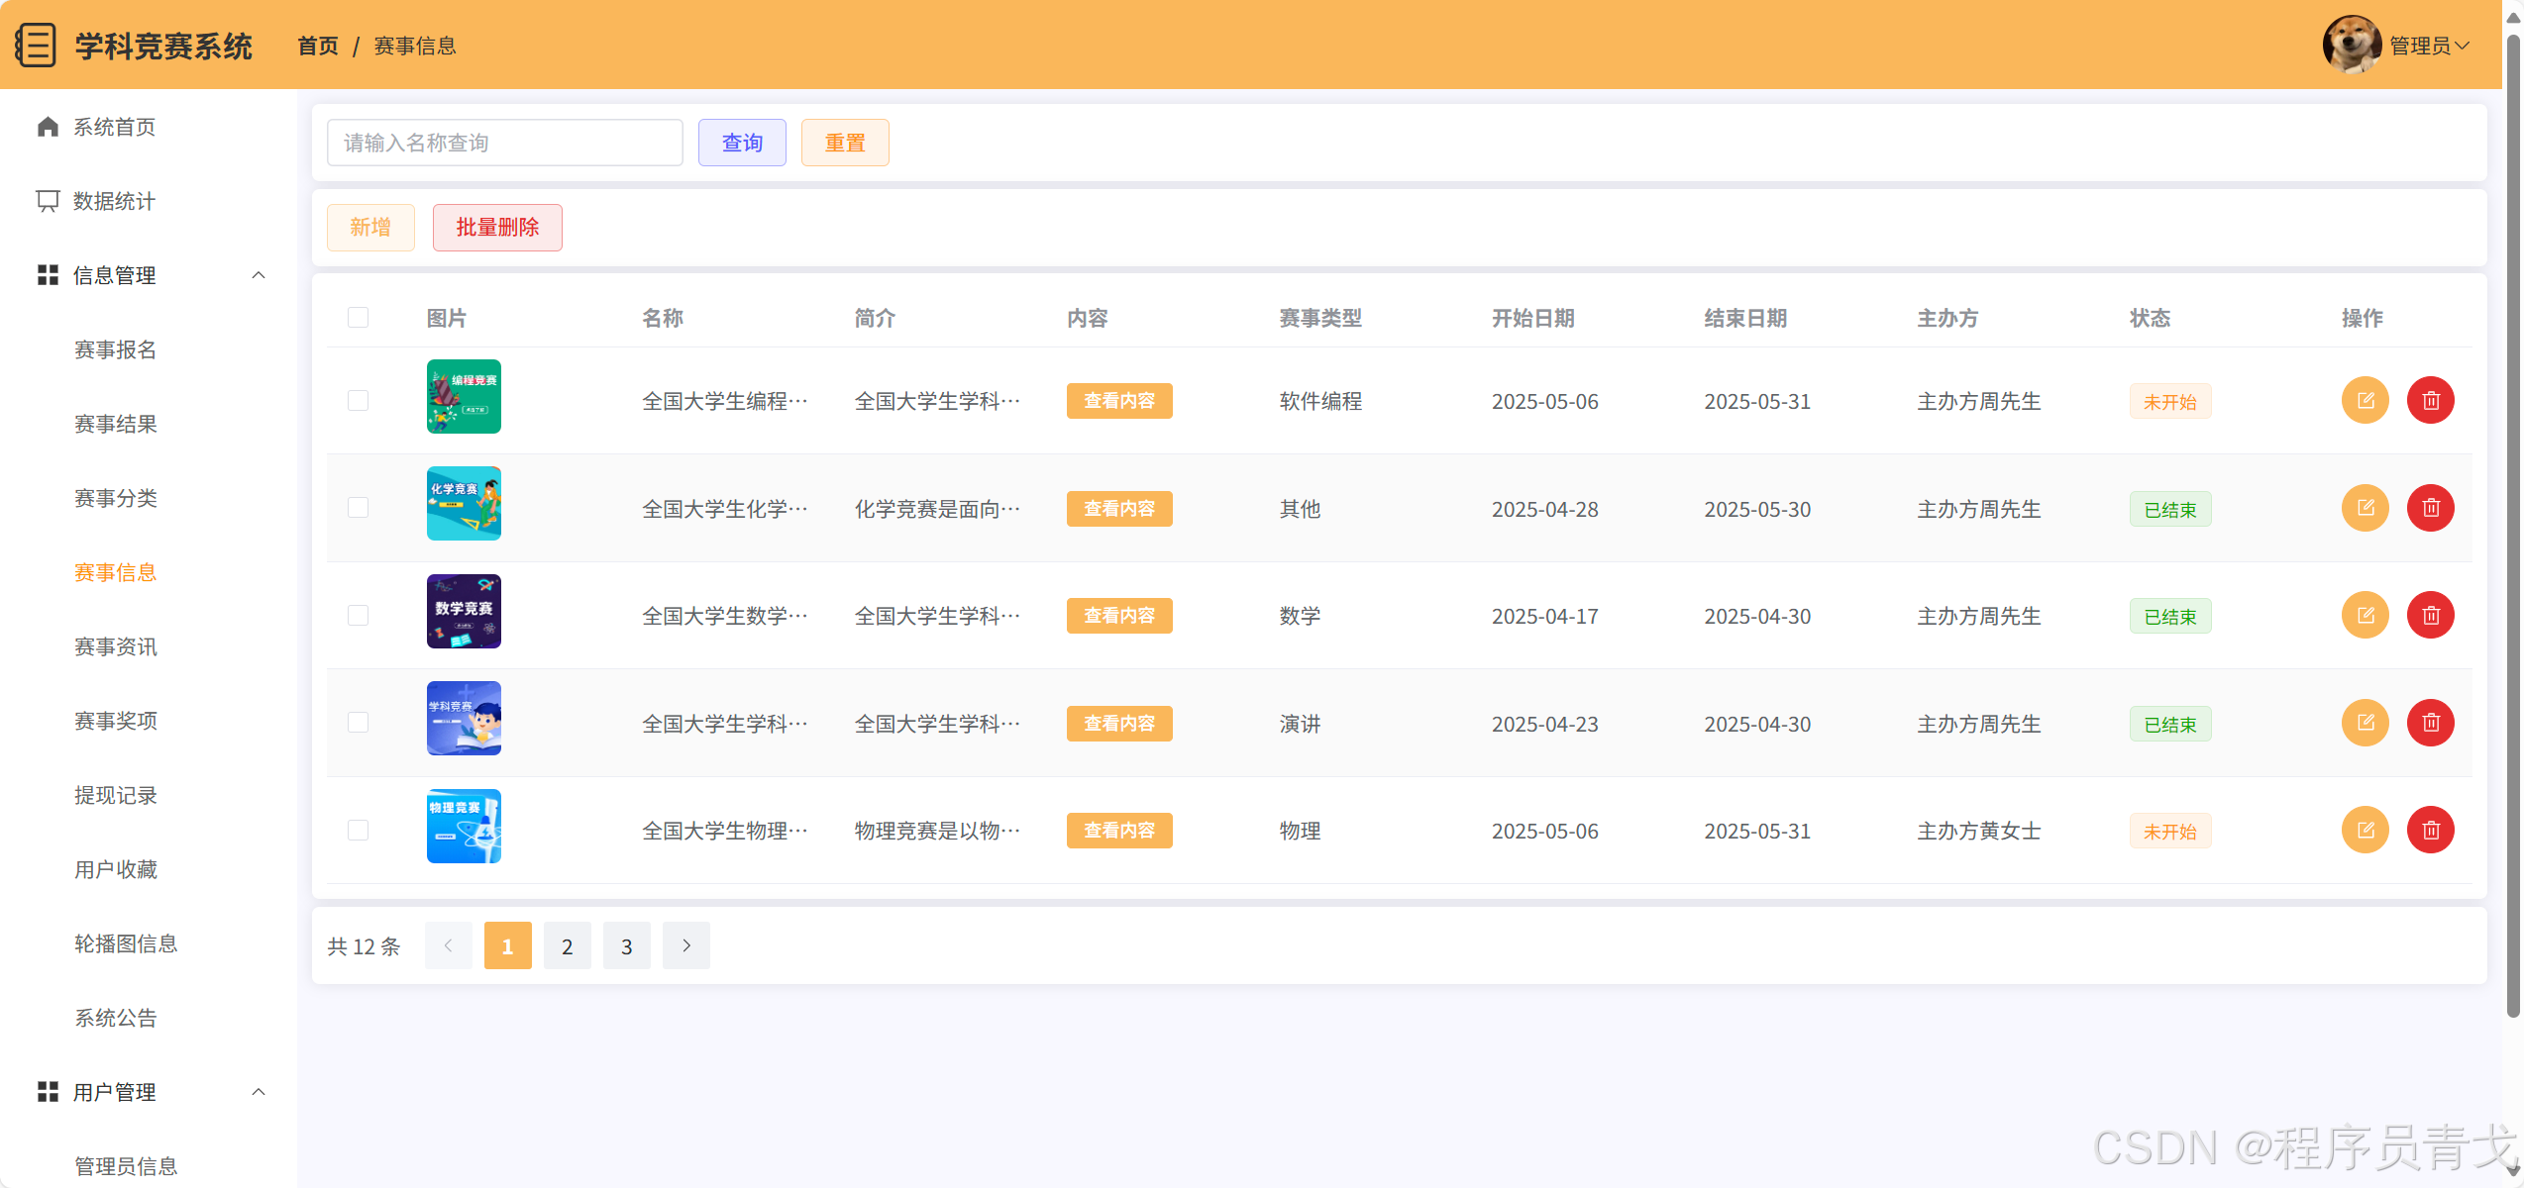Check the 演讲 competition row checkbox
The image size is (2524, 1188).
tap(358, 723)
